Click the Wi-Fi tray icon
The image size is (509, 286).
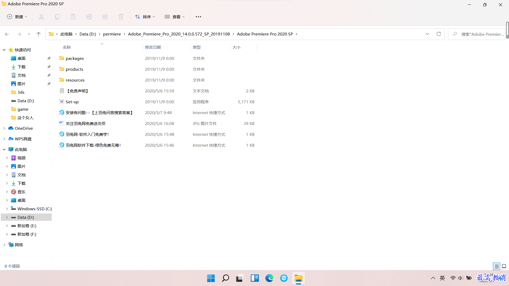pyautogui.click(x=453, y=278)
